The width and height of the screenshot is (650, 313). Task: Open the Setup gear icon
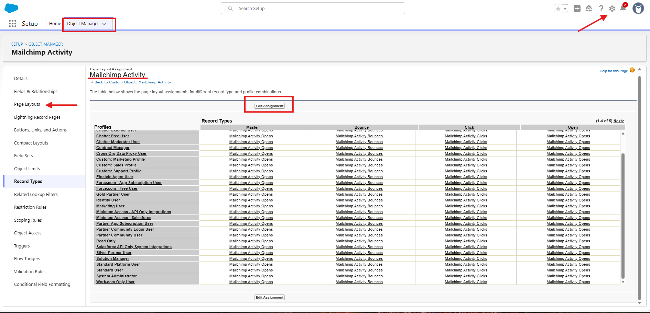click(x=612, y=9)
